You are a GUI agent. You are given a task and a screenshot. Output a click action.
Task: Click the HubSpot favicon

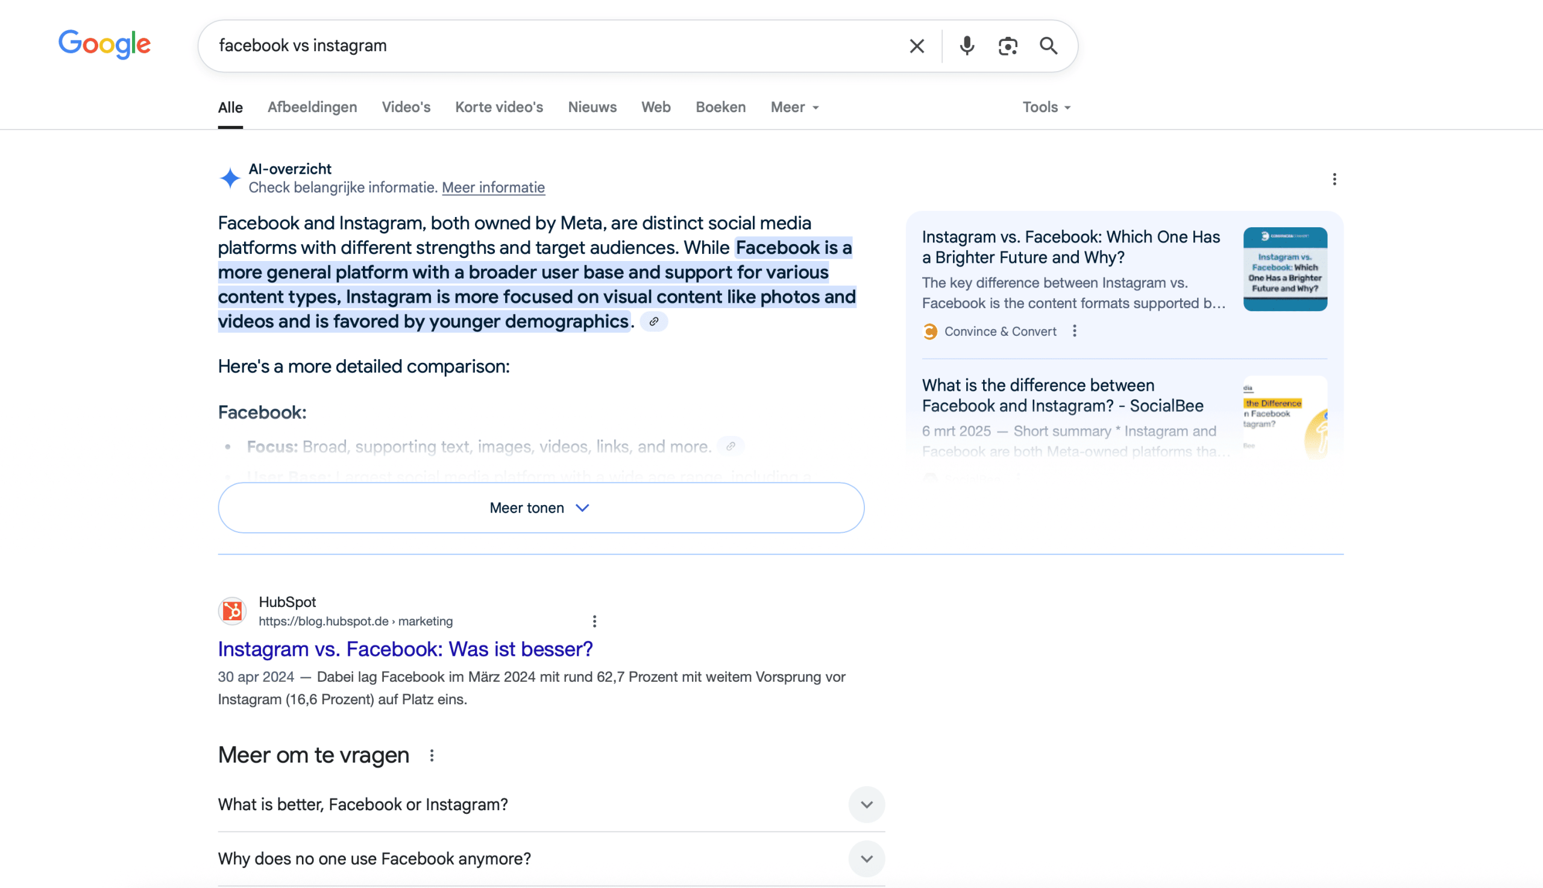[x=232, y=611]
